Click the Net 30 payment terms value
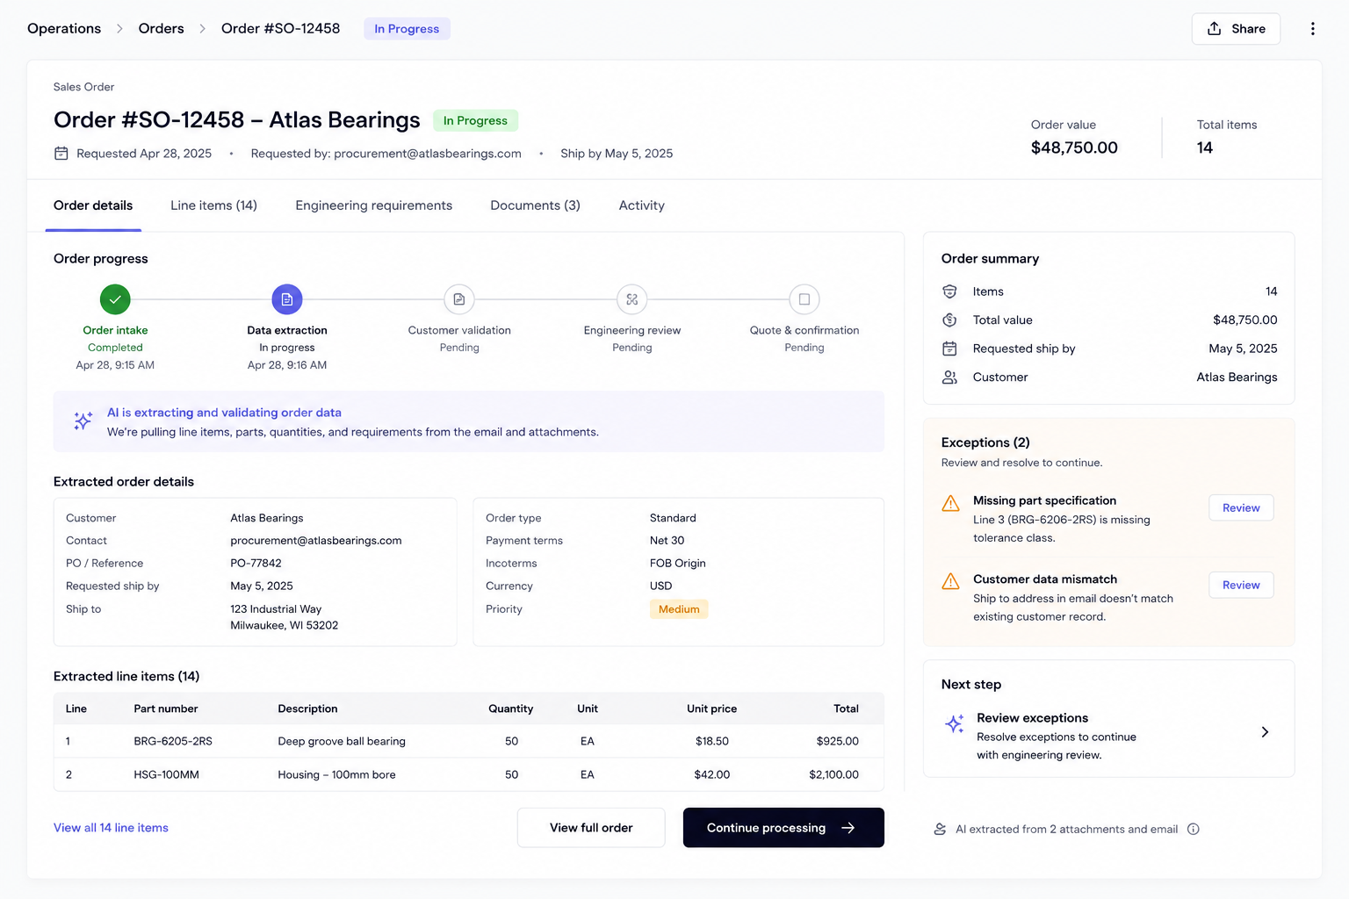This screenshot has height=899, width=1349. click(x=667, y=541)
